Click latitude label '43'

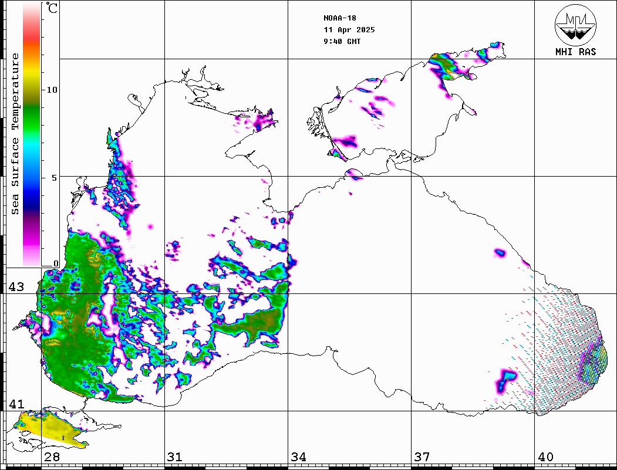tap(16, 287)
